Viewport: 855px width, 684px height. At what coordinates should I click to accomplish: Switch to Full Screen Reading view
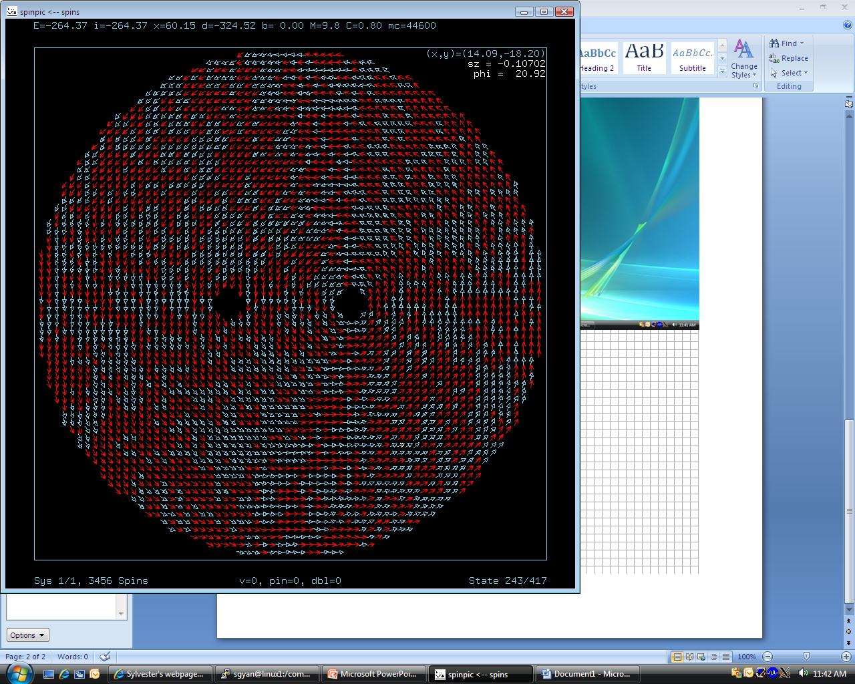point(689,657)
